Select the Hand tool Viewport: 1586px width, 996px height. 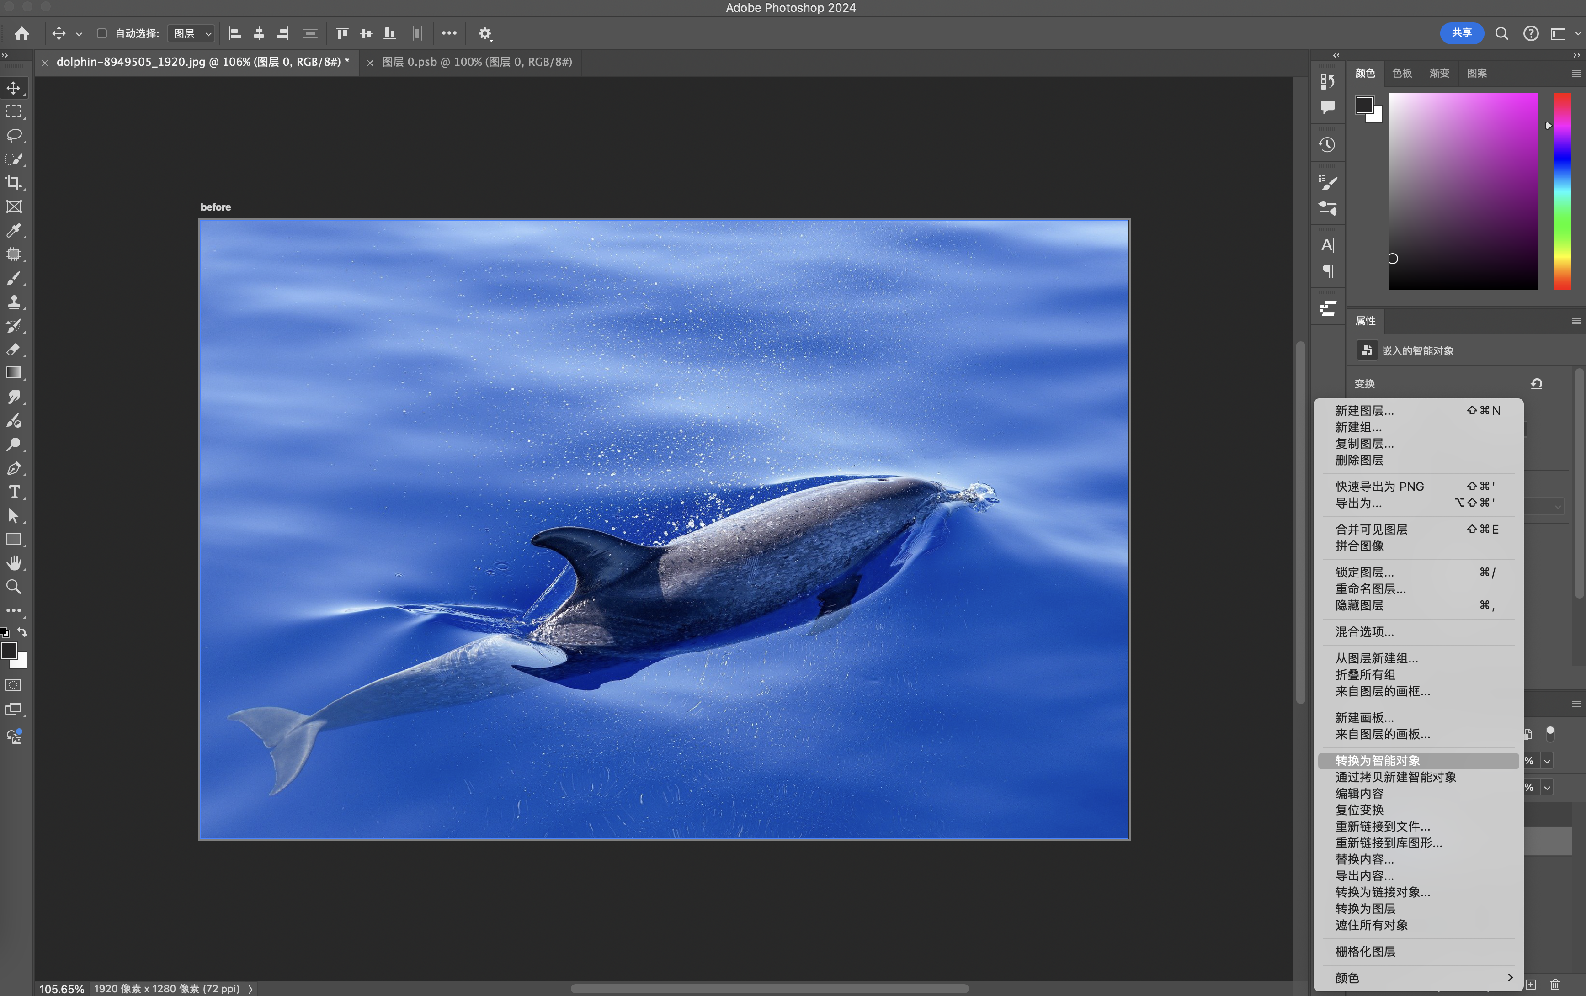(x=14, y=563)
